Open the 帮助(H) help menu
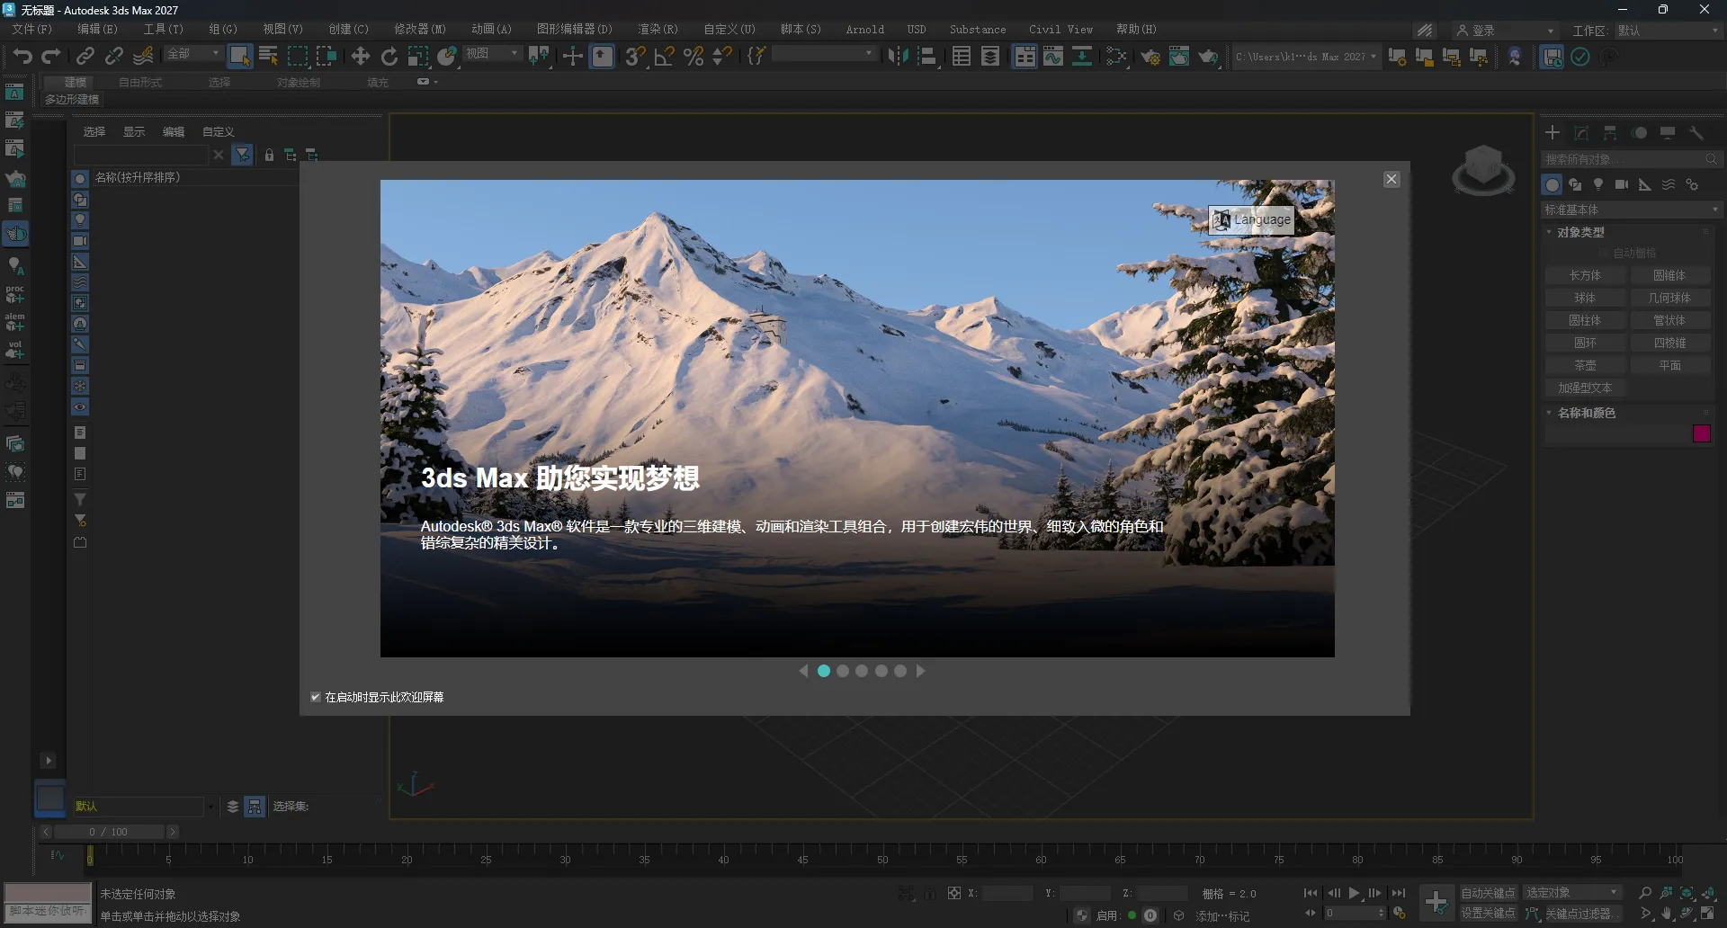1727x928 pixels. point(1137,30)
